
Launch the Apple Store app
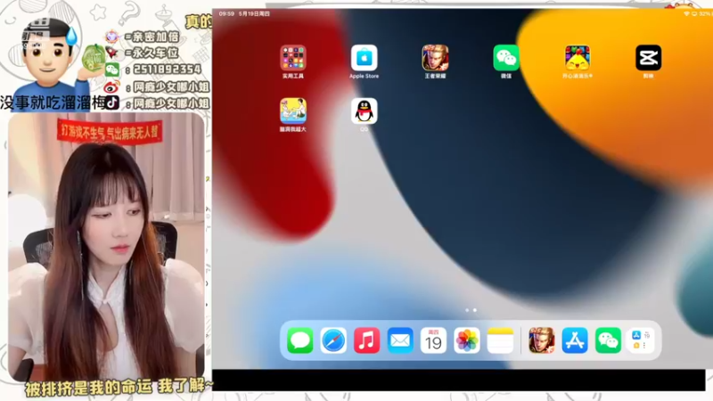(364, 58)
